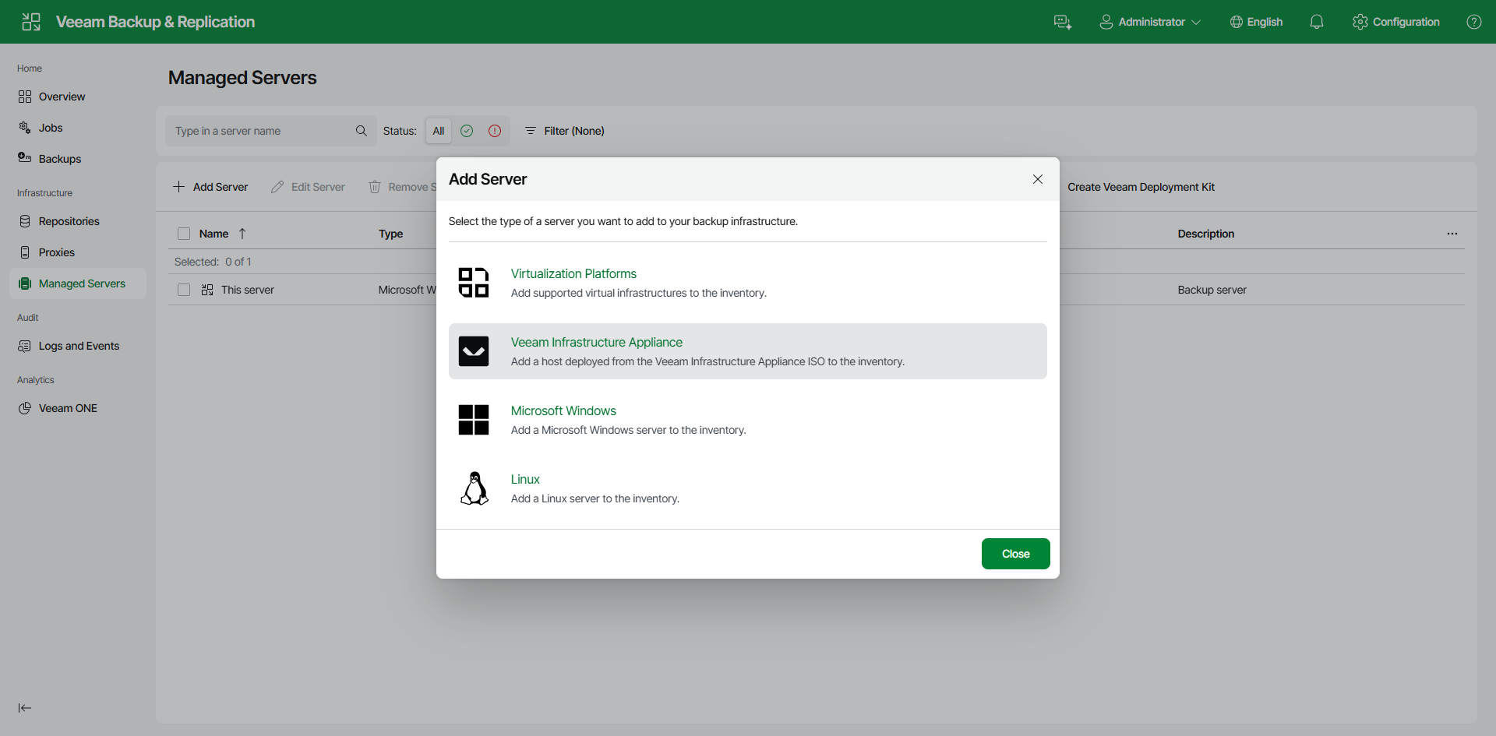Click Add Server in the toolbar
The height and width of the screenshot is (736, 1496).
(210, 187)
